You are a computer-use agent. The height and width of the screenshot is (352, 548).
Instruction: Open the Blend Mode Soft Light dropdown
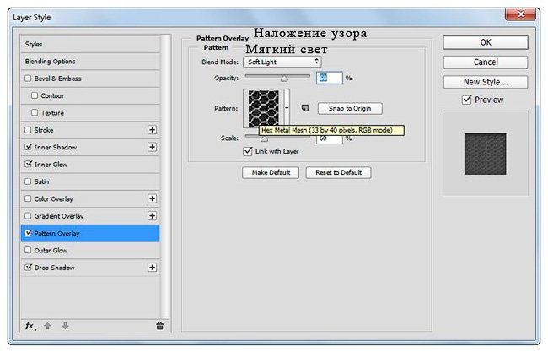coord(282,62)
